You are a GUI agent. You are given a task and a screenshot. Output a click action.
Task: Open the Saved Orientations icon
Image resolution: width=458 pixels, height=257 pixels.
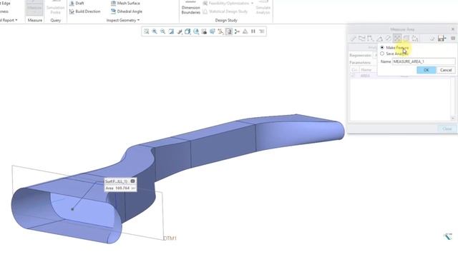click(x=196, y=31)
